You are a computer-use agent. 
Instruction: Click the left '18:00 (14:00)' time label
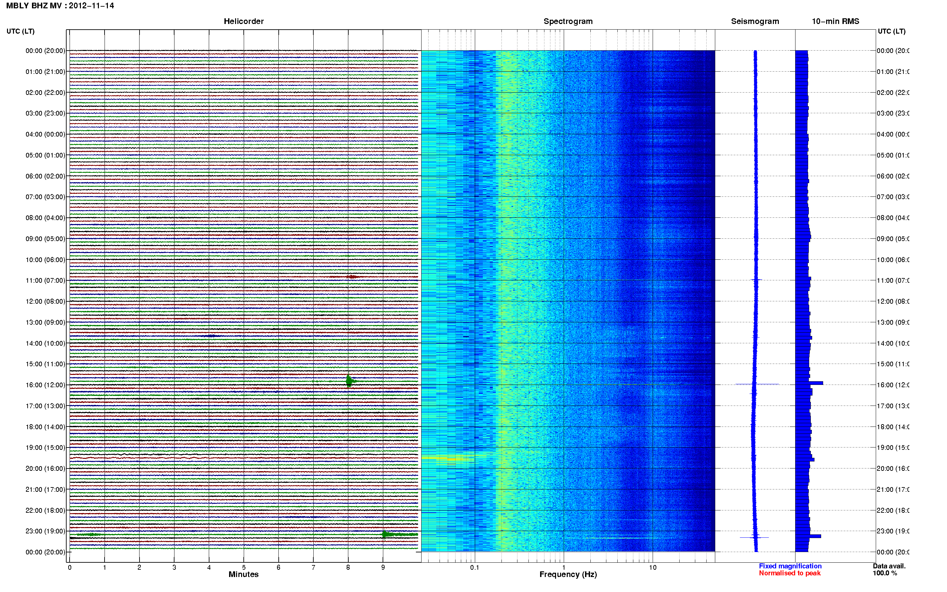tap(45, 427)
